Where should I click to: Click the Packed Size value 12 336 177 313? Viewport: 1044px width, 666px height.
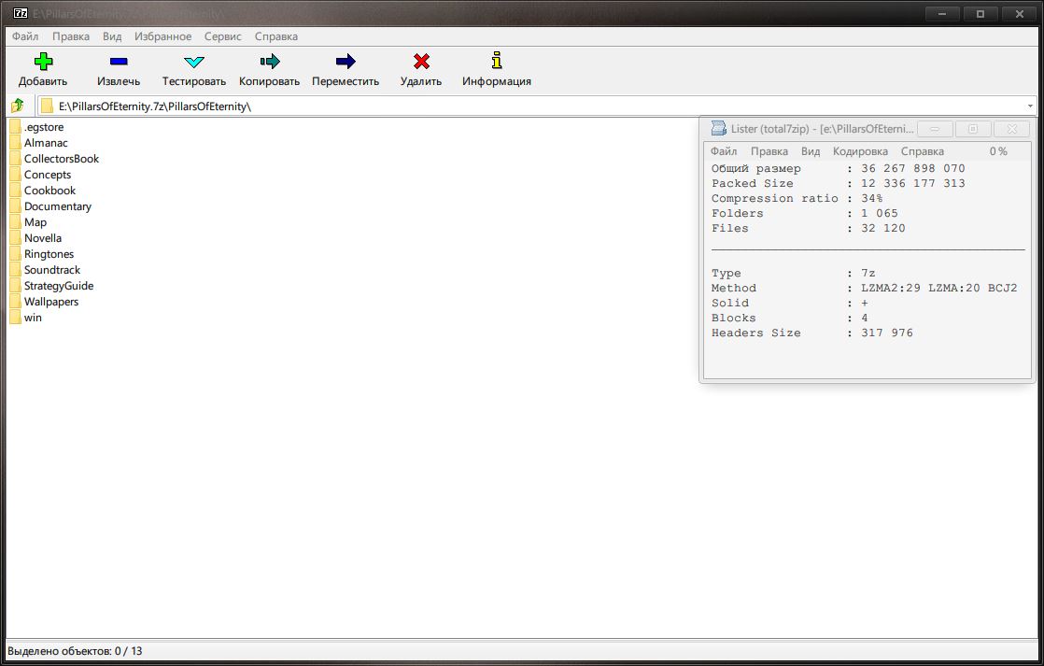click(x=913, y=183)
